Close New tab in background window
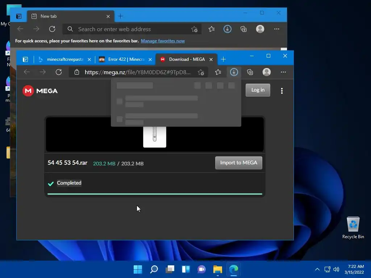 [108, 16]
